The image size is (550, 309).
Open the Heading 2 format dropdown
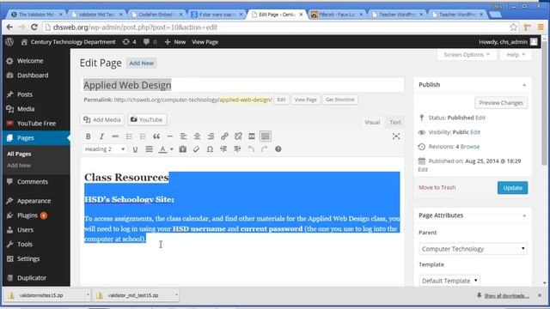tap(105, 149)
